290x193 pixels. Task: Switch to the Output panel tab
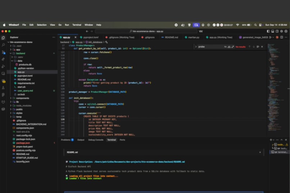(81, 140)
